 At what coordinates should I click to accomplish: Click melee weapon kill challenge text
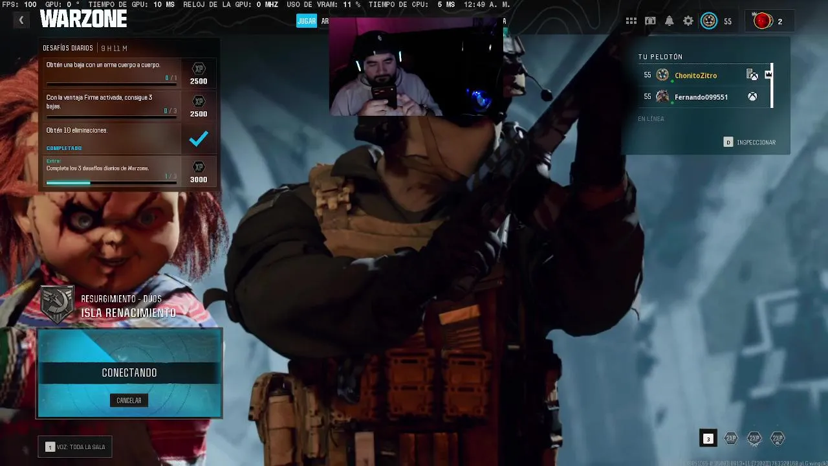[x=103, y=65]
